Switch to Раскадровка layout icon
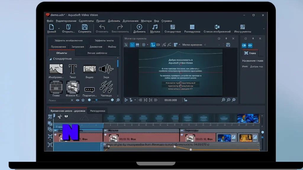Image resolution: width=303 pixels, height=170 pixels. click(x=192, y=27)
